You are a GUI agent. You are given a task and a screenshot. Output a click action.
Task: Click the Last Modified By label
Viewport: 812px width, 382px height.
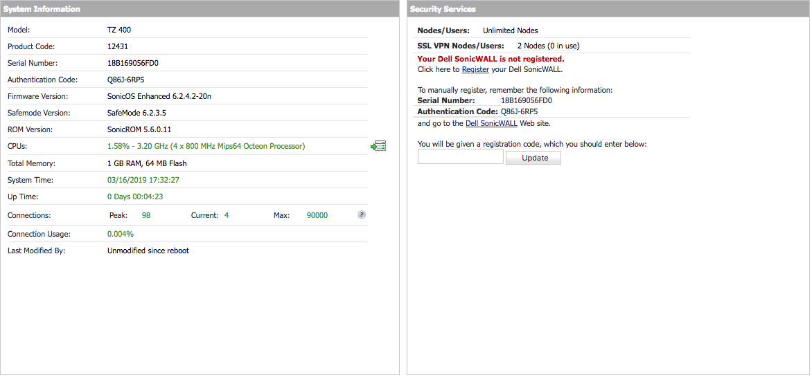pos(36,251)
